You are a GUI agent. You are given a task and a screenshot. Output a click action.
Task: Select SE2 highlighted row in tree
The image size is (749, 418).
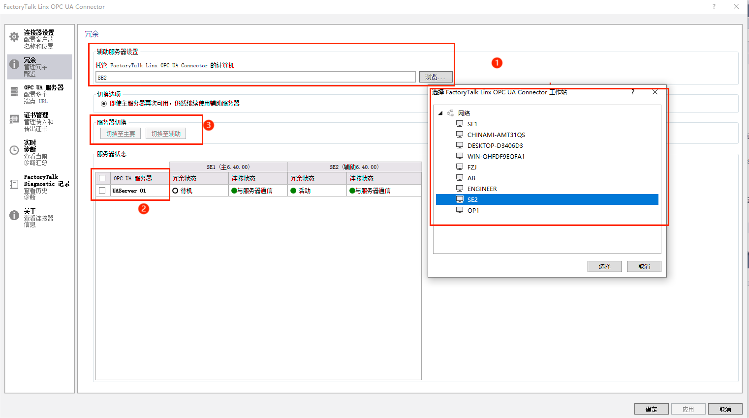pyautogui.click(x=547, y=199)
